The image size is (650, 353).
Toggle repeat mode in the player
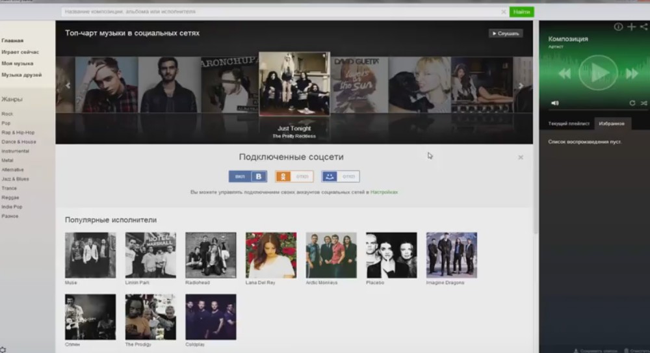pyautogui.click(x=632, y=103)
